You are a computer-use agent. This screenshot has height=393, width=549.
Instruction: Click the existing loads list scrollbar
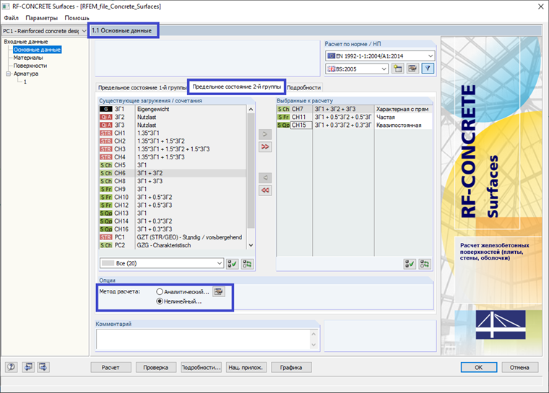(x=251, y=172)
